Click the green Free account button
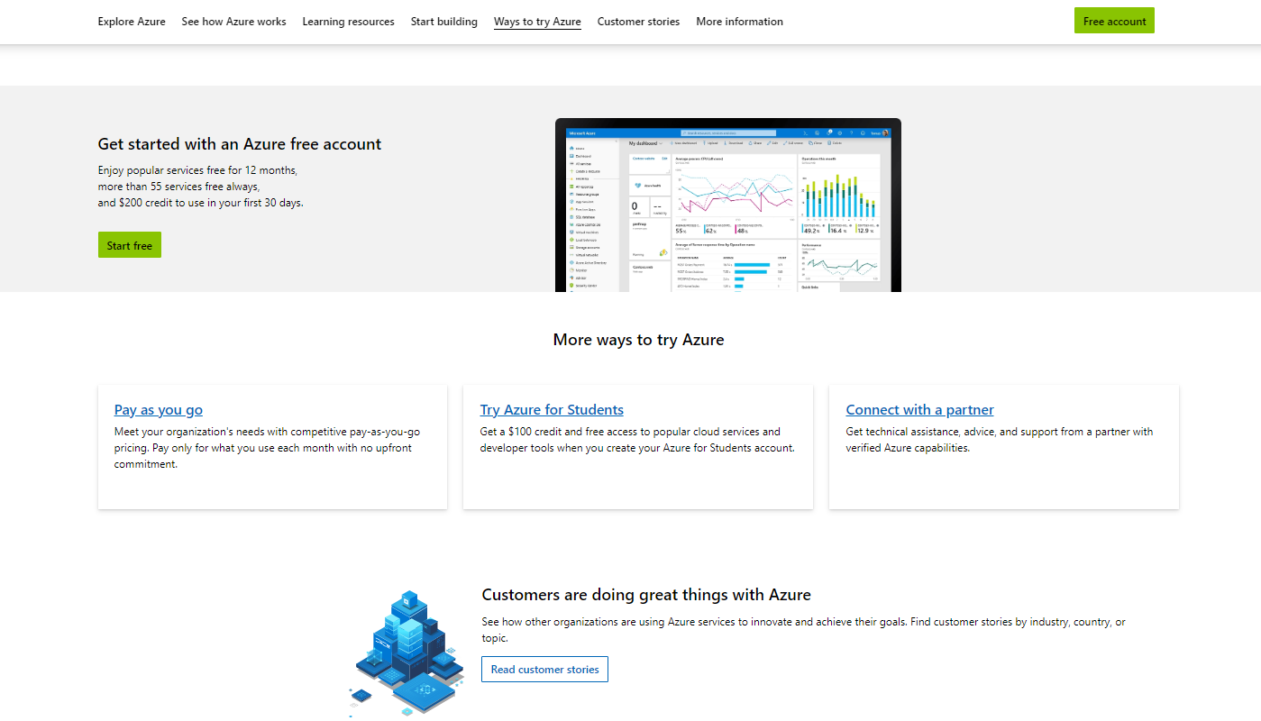 [1114, 21]
